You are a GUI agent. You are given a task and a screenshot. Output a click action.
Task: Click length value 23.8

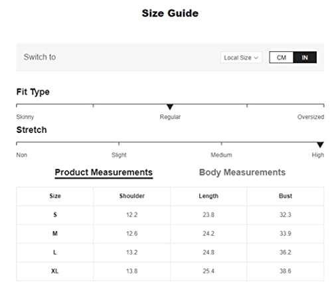pyautogui.click(x=208, y=215)
